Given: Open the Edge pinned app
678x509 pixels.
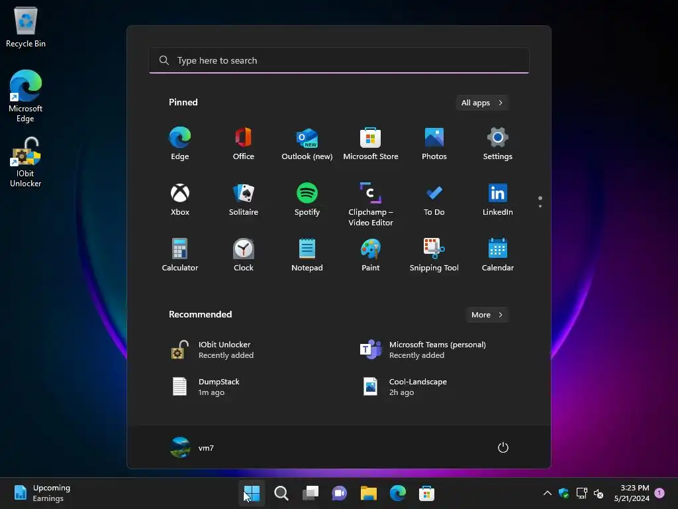Looking at the screenshot, I should pyautogui.click(x=180, y=144).
